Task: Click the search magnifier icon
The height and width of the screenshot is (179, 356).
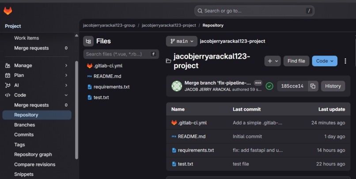Action: [x=200, y=11]
